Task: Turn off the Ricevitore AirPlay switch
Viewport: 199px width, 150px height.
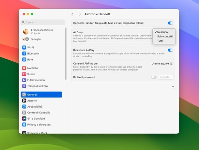Action: [x=170, y=50]
